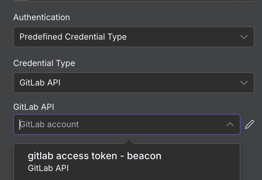Select "gitlab access token - beacon" credential
The width and height of the screenshot is (262, 180).
[x=94, y=156]
